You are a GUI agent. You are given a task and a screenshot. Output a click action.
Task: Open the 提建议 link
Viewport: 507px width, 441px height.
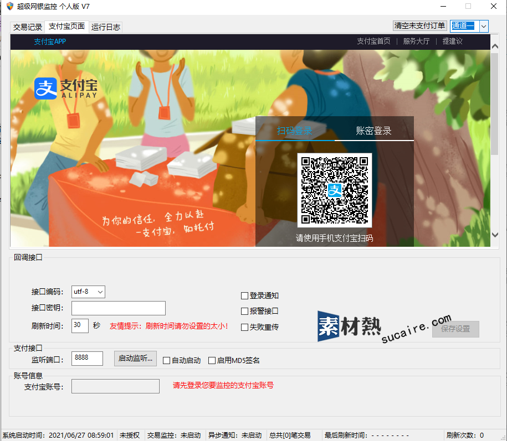pyautogui.click(x=452, y=41)
